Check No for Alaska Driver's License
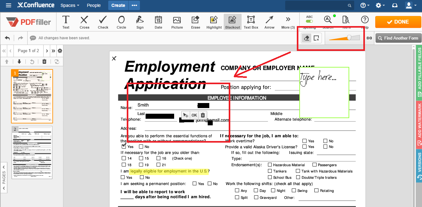The image size is (422, 207). [x=325, y=147]
